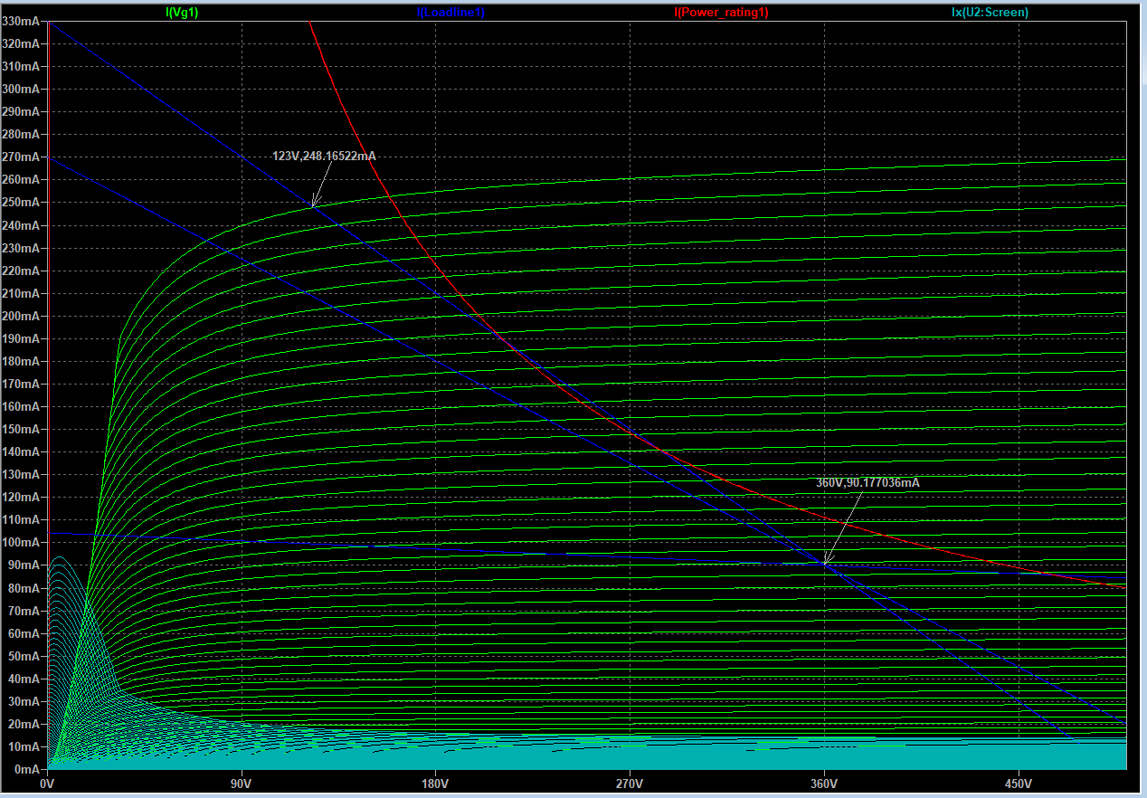Select the 450V horizontal axis label
1147x798 pixels.
coord(1019,784)
